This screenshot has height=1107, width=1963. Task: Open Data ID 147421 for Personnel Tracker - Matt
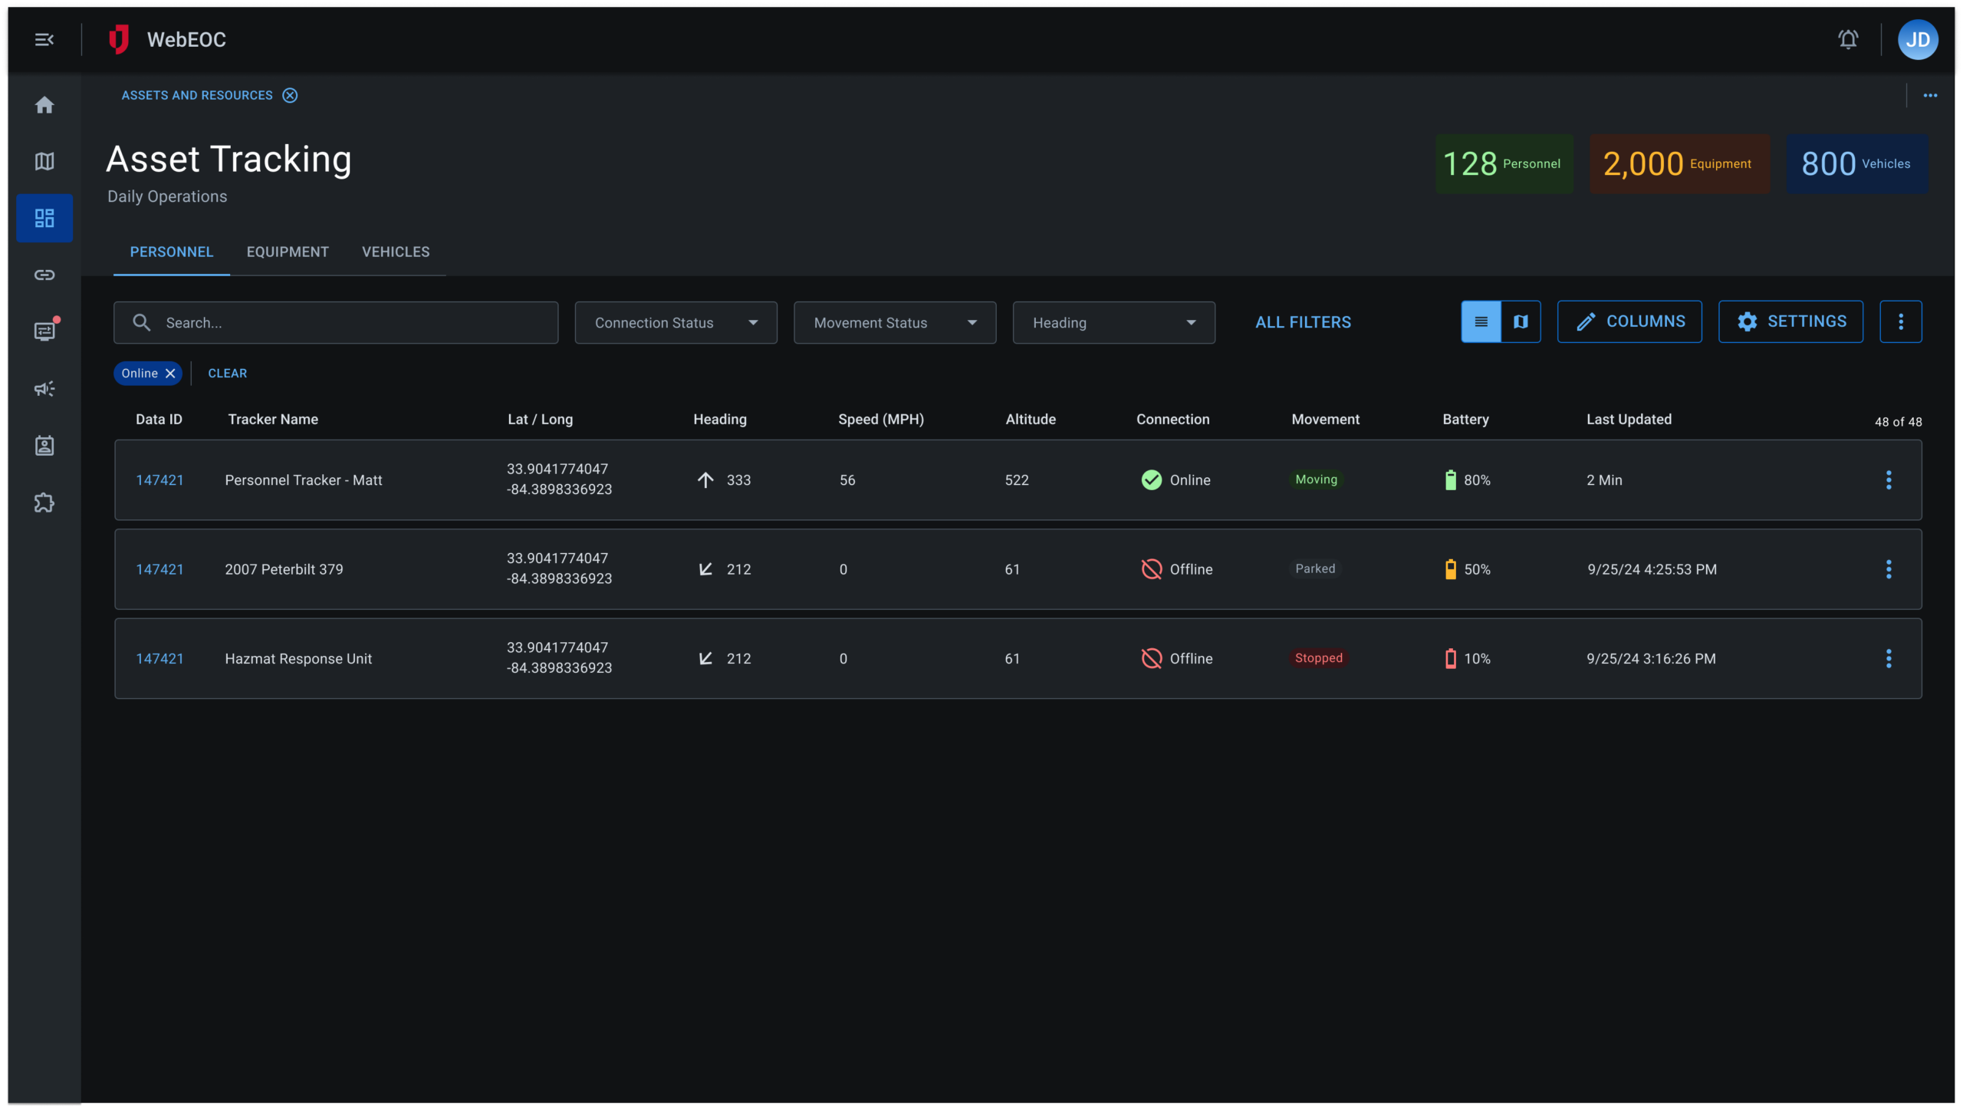click(x=159, y=479)
